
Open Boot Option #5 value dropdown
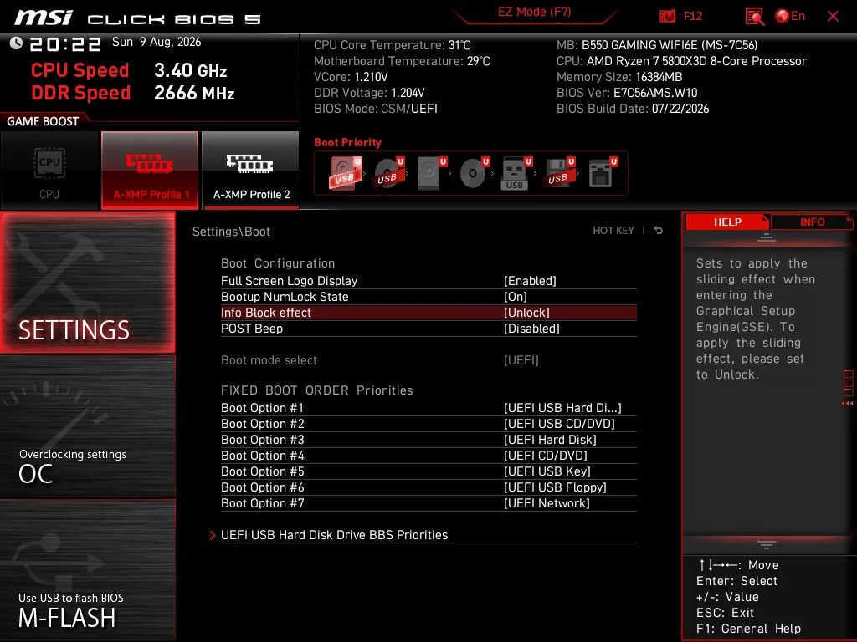(547, 471)
